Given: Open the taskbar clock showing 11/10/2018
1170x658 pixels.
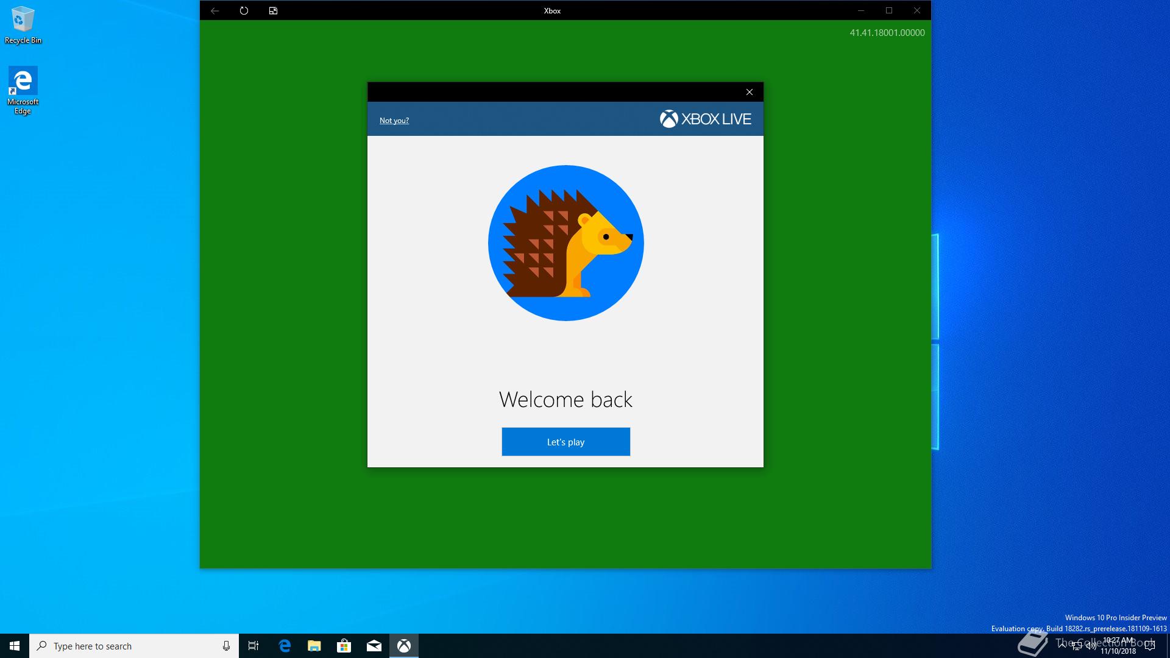Looking at the screenshot, I should (x=1118, y=646).
